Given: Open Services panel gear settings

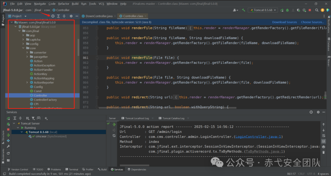Looking at the screenshot, I should coord(318,112).
